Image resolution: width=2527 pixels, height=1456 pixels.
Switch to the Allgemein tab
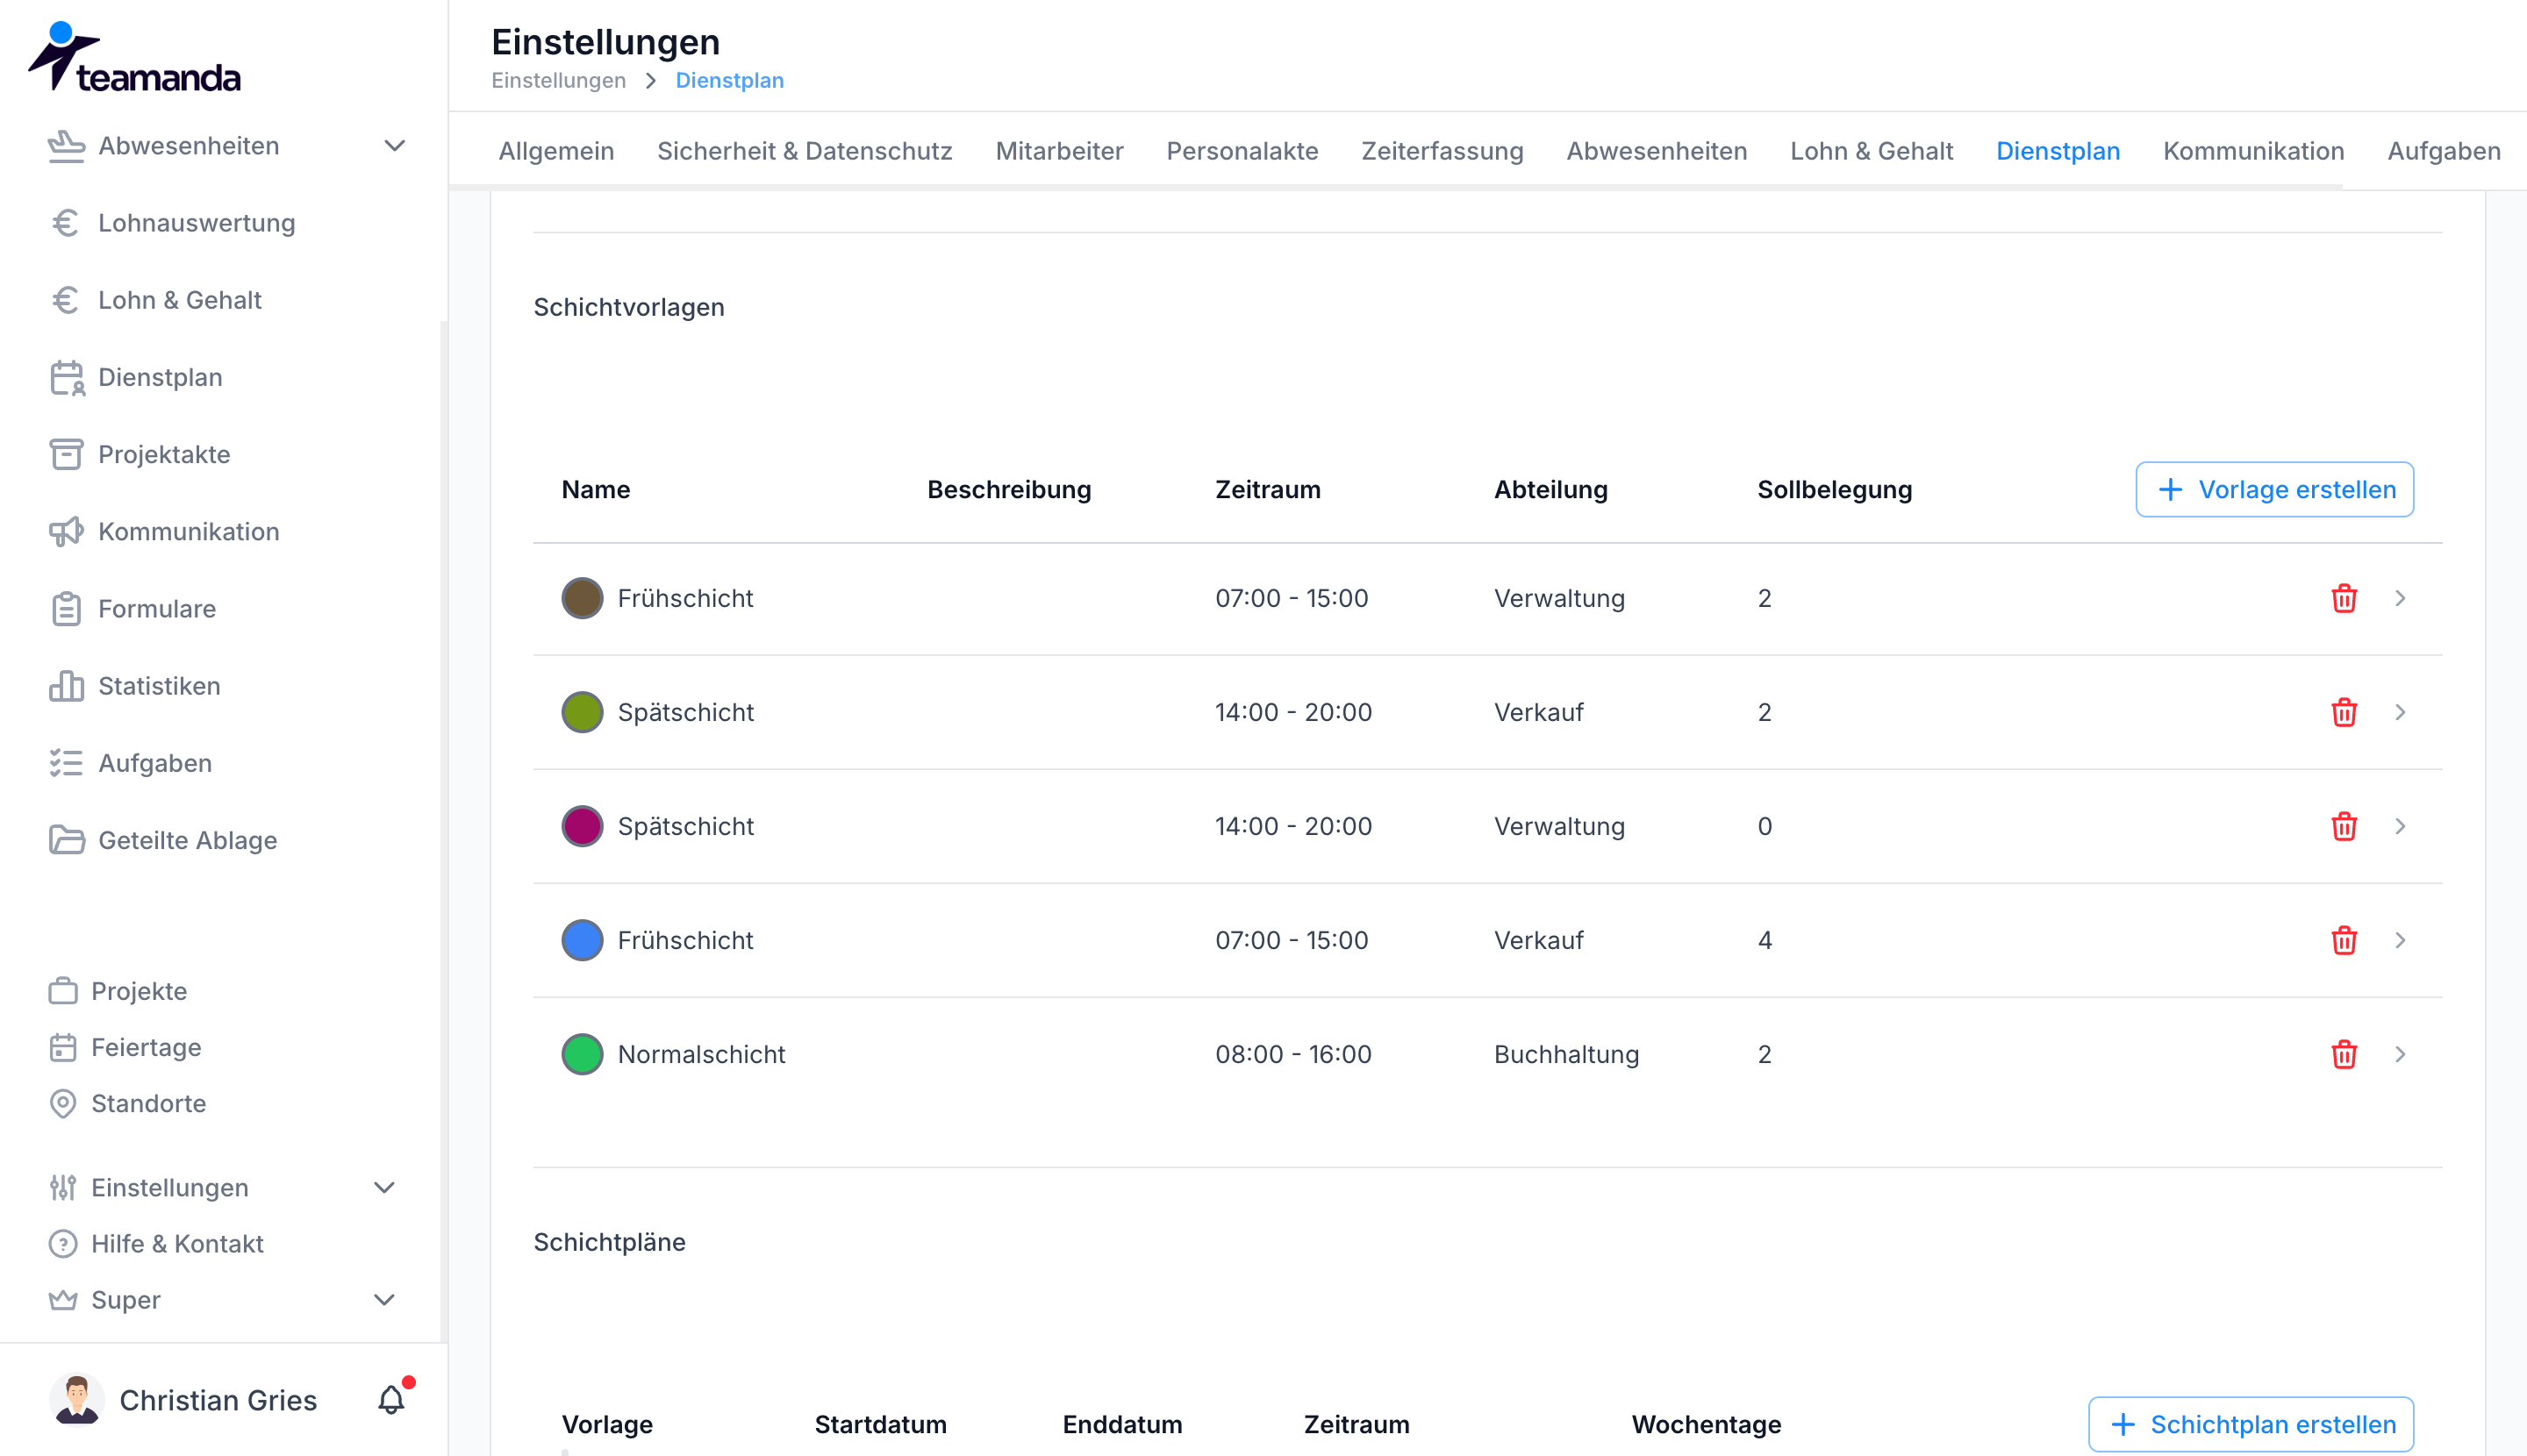pos(556,151)
